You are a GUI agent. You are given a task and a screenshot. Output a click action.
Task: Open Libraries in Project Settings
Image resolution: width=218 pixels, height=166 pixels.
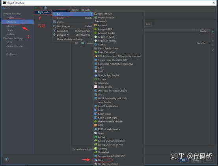[11, 26]
